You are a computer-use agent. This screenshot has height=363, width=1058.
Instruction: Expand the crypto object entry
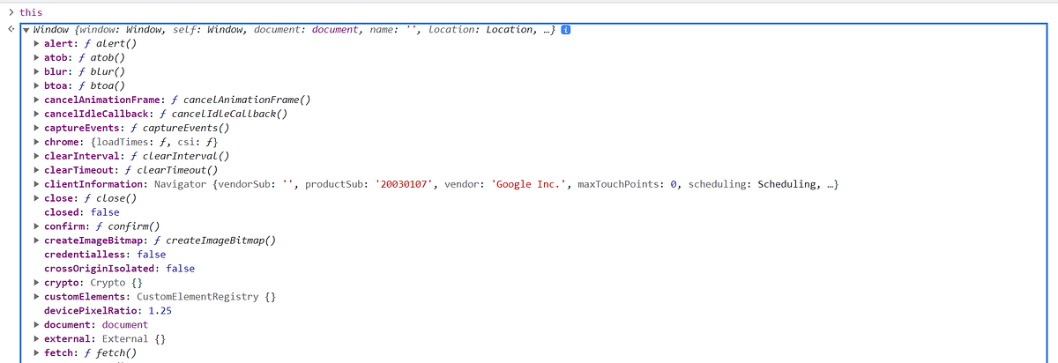[36, 283]
